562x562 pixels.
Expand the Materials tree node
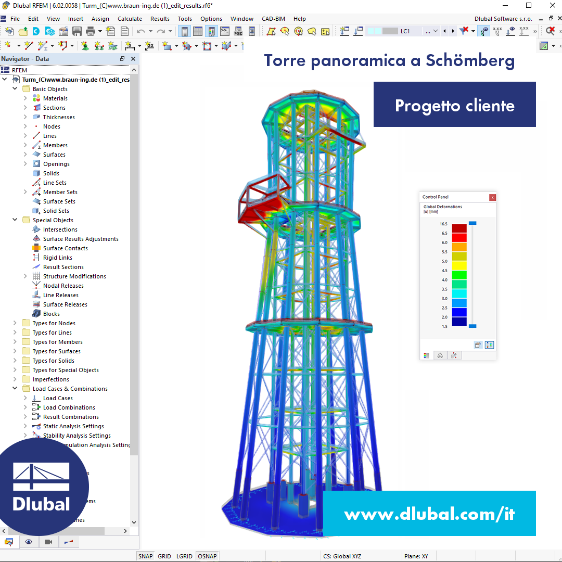pos(25,98)
